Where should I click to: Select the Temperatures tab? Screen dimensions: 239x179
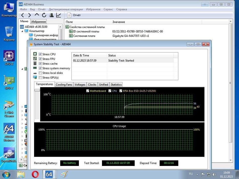[x=44, y=84]
